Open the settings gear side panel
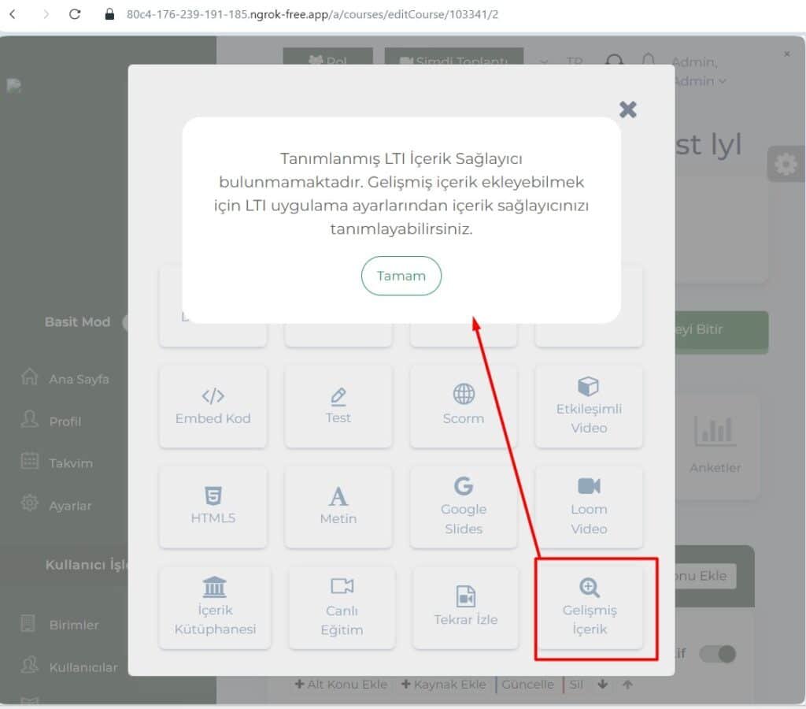806x709 pixels. [x=785, y=164]
